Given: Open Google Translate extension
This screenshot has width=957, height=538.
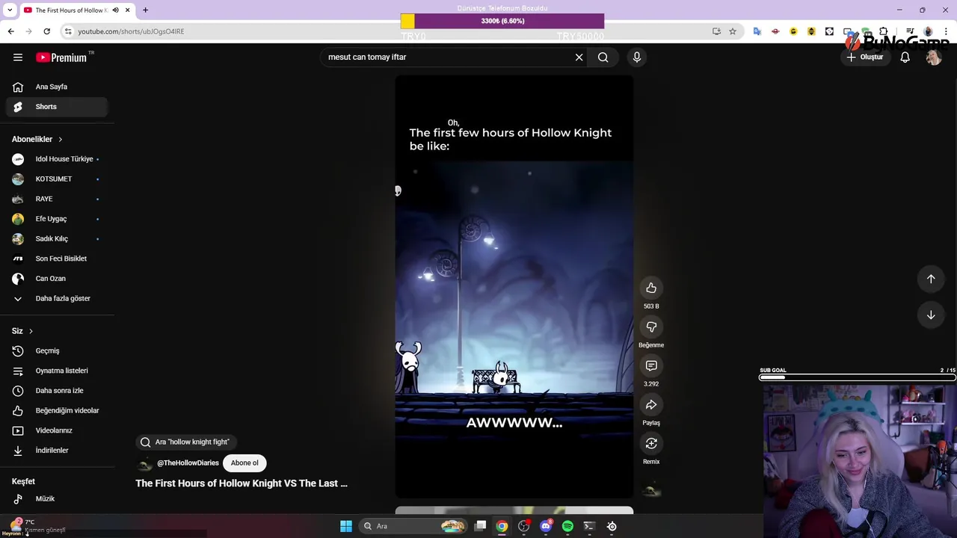Looking at the screenshot, I should pyautogui.click(x=757, y=31).
